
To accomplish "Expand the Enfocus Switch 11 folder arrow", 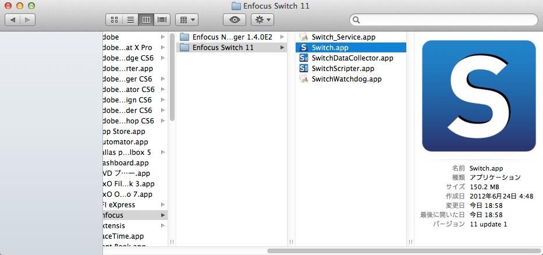I will [x=283, y=48].
